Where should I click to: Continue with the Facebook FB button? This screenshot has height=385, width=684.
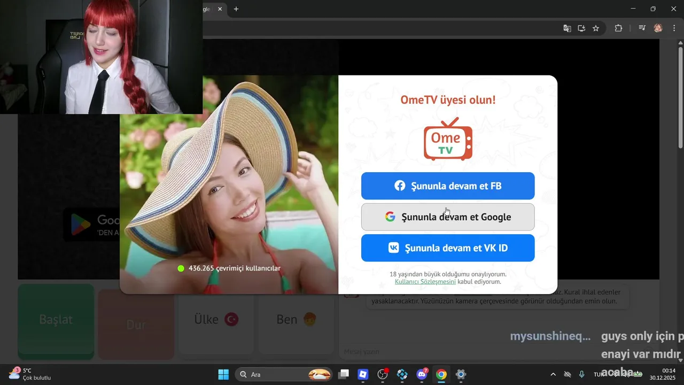coord(448,186)
